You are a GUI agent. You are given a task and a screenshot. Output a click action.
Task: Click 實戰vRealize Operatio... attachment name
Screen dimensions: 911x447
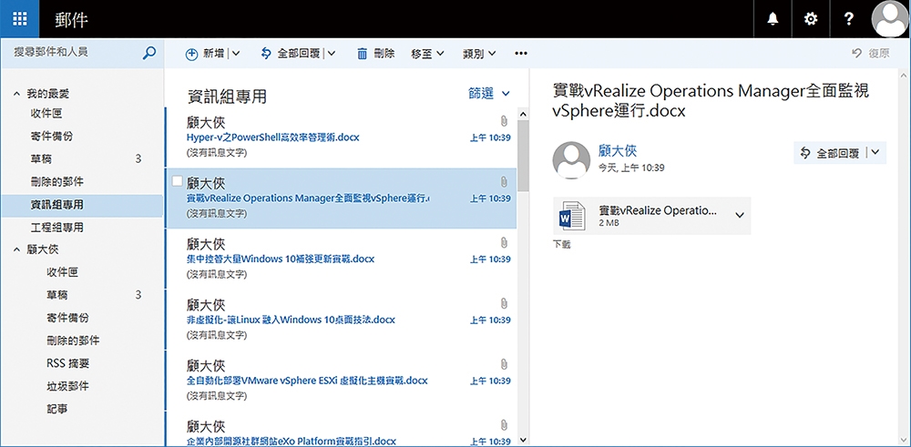tap(657, 210)
